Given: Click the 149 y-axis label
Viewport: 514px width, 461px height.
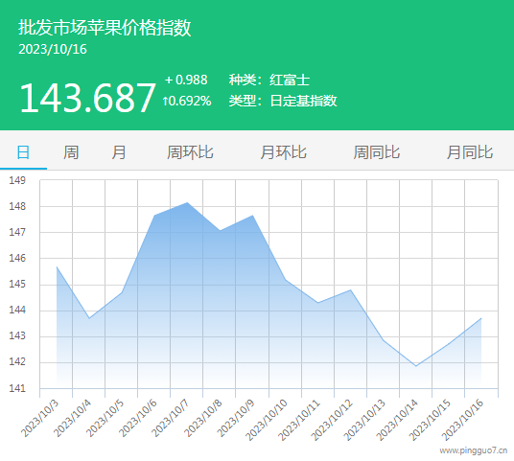Looking at the screenshot, I should point(17,180).
